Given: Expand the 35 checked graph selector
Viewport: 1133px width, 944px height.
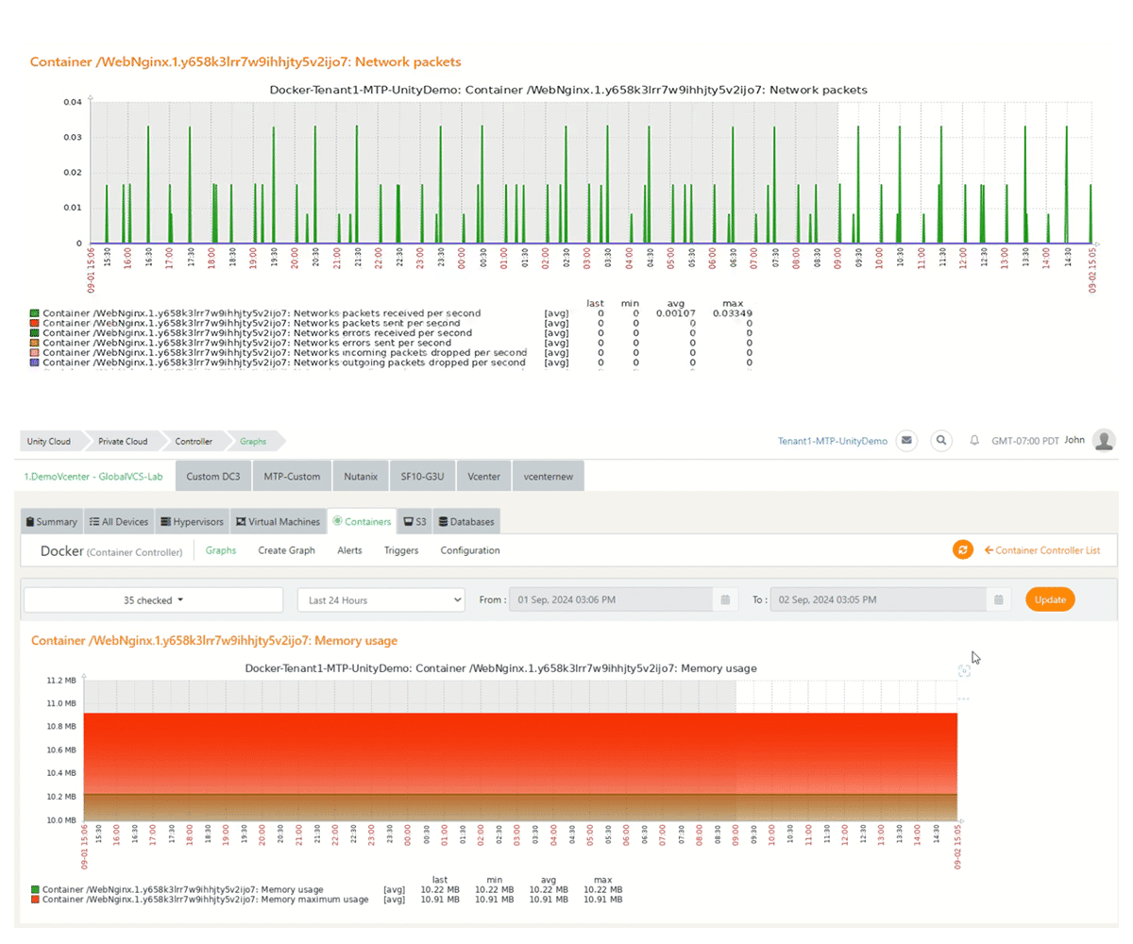Looking at the screenshot, I should click(x=153, y=599).
